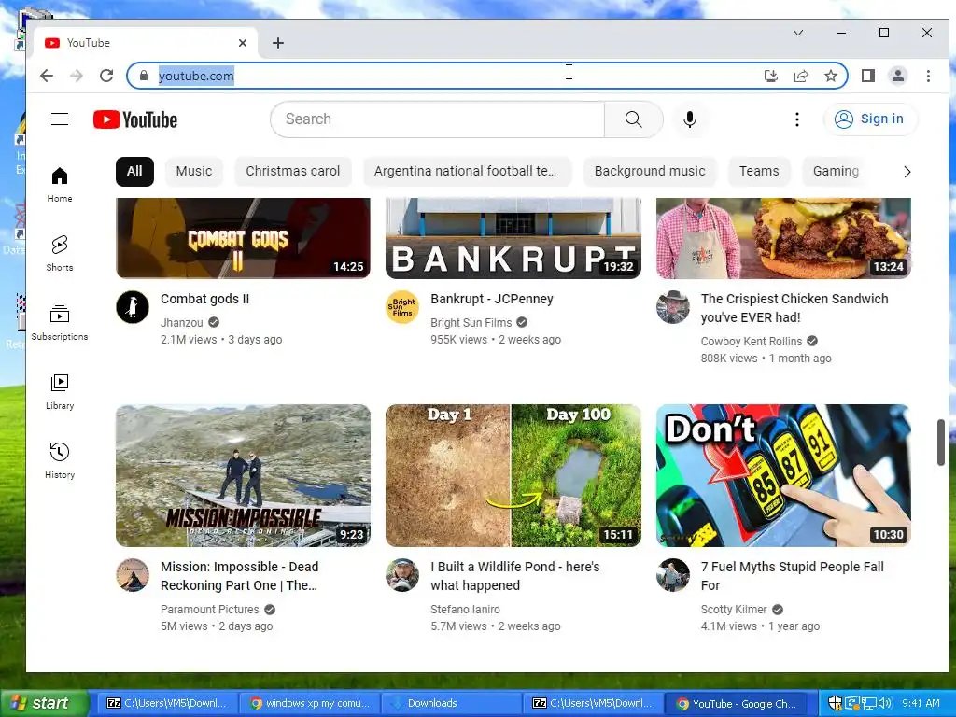The height and width of the screenshot is (717, 956).
Task: Click the search magnifier button
Action: coord(634,119)
